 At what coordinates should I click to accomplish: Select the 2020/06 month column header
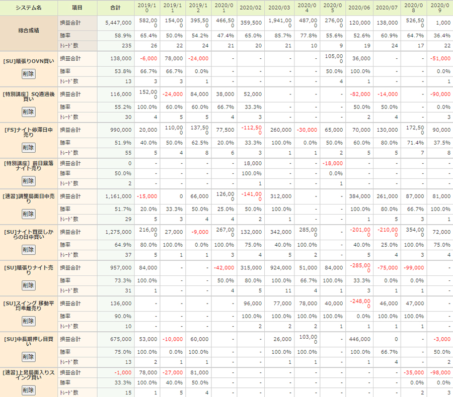[x=358, y=8]
